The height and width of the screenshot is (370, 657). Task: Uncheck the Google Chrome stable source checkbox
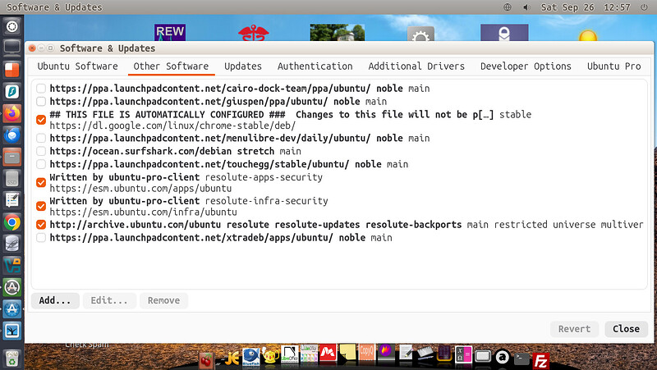(x=40, y=120)
